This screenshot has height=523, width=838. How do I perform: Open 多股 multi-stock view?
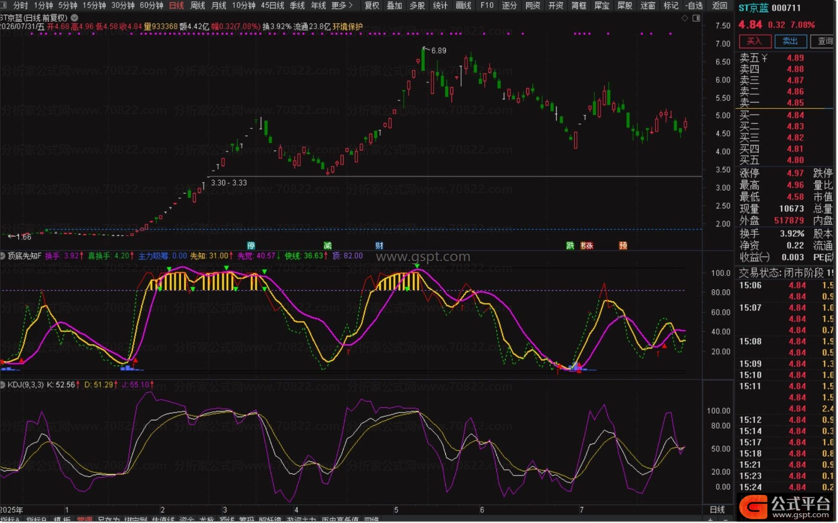pos(417,5)
